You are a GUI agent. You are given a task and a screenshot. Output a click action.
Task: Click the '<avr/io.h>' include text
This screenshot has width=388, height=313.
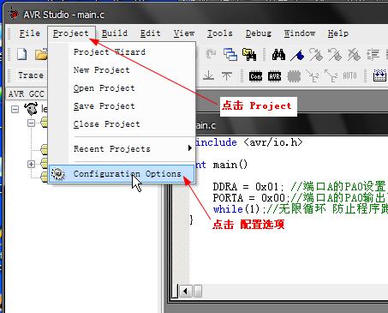[273, 142]
